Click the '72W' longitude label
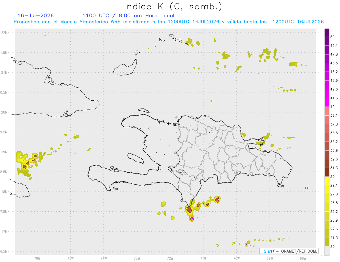Screen dimensions: 340x262 point(170,258)
